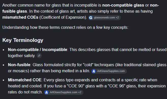This screenshot has height=99, width=167.
Task: Click the Key Terminology heading
Action: coord(23,40)
